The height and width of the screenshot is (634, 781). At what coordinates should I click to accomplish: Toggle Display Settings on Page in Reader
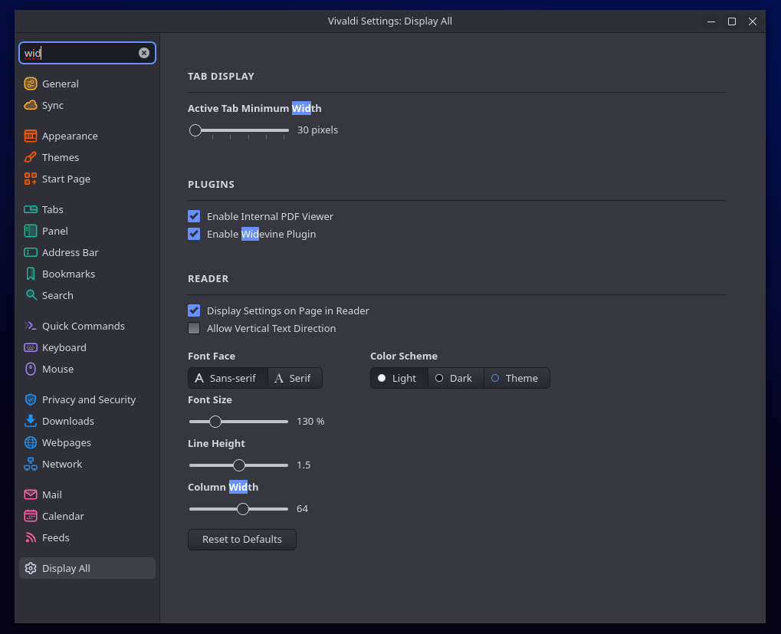pos(194,310)
